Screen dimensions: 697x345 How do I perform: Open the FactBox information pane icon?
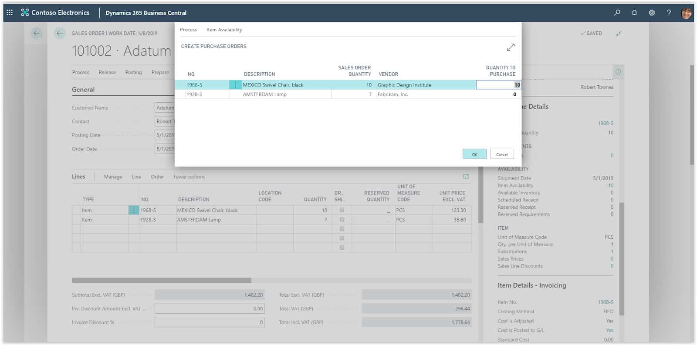[x=618, y=72]
